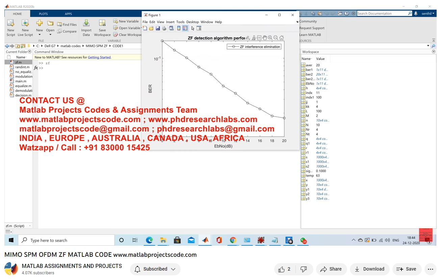Click the YouTube Subscribed button
Screen dimensions: 441x279
click(155, 269)
